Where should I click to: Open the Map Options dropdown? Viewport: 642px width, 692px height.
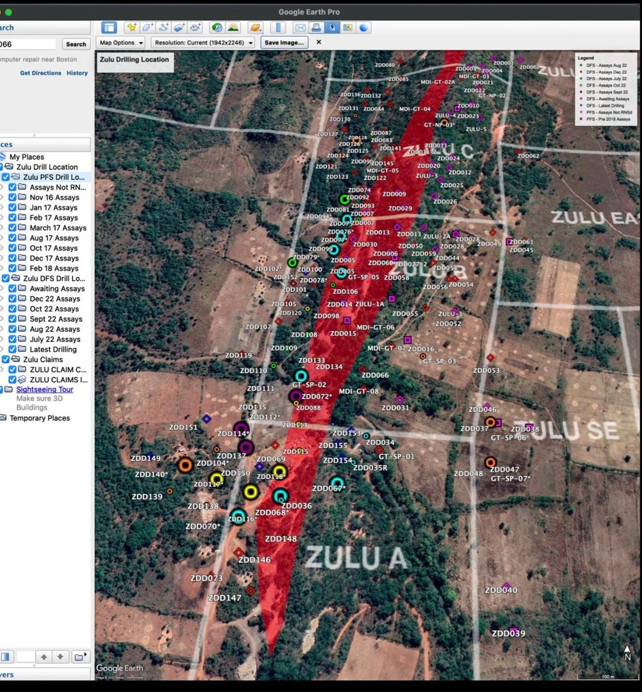pyautogui.click(x=121, y=43)
